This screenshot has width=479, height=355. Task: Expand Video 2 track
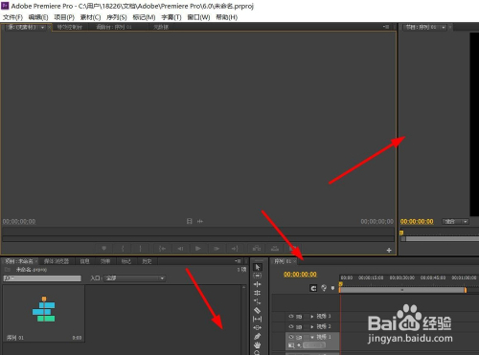pyautogui.click(x=312, y=327)
